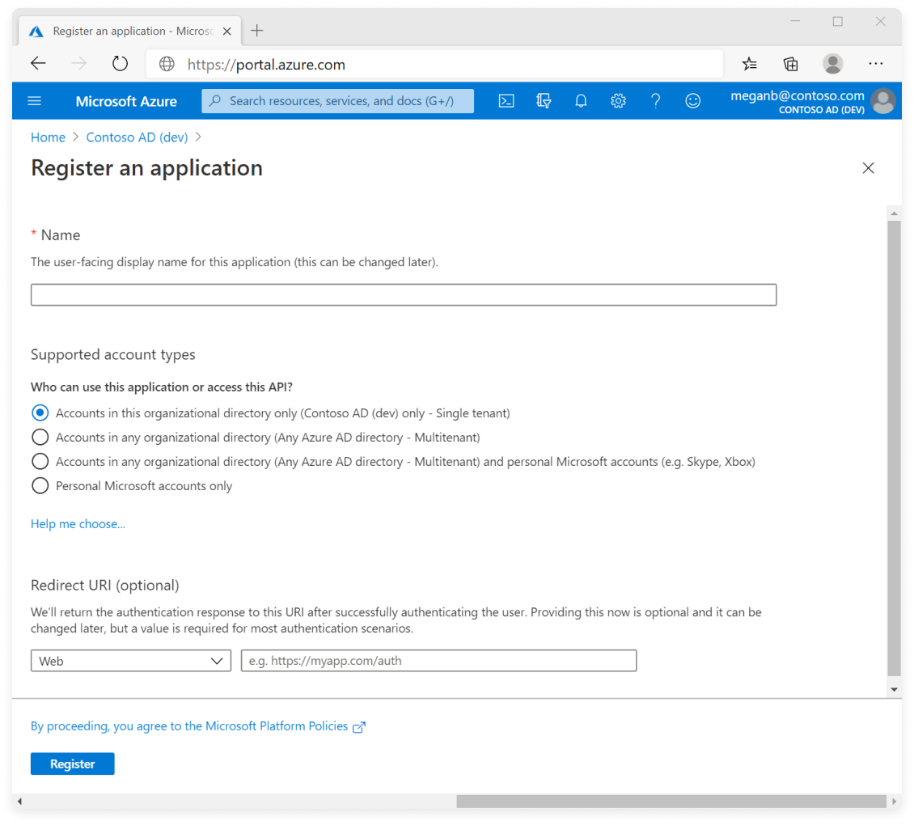Click the Microsoft Azure title
914x825 pixels.
(x=126, y=101)
